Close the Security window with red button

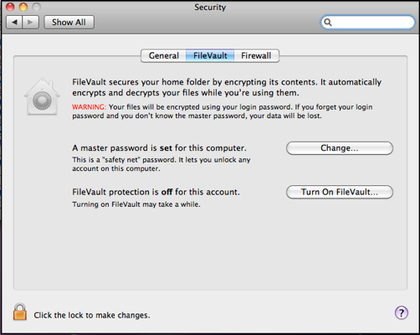(10, 7)
